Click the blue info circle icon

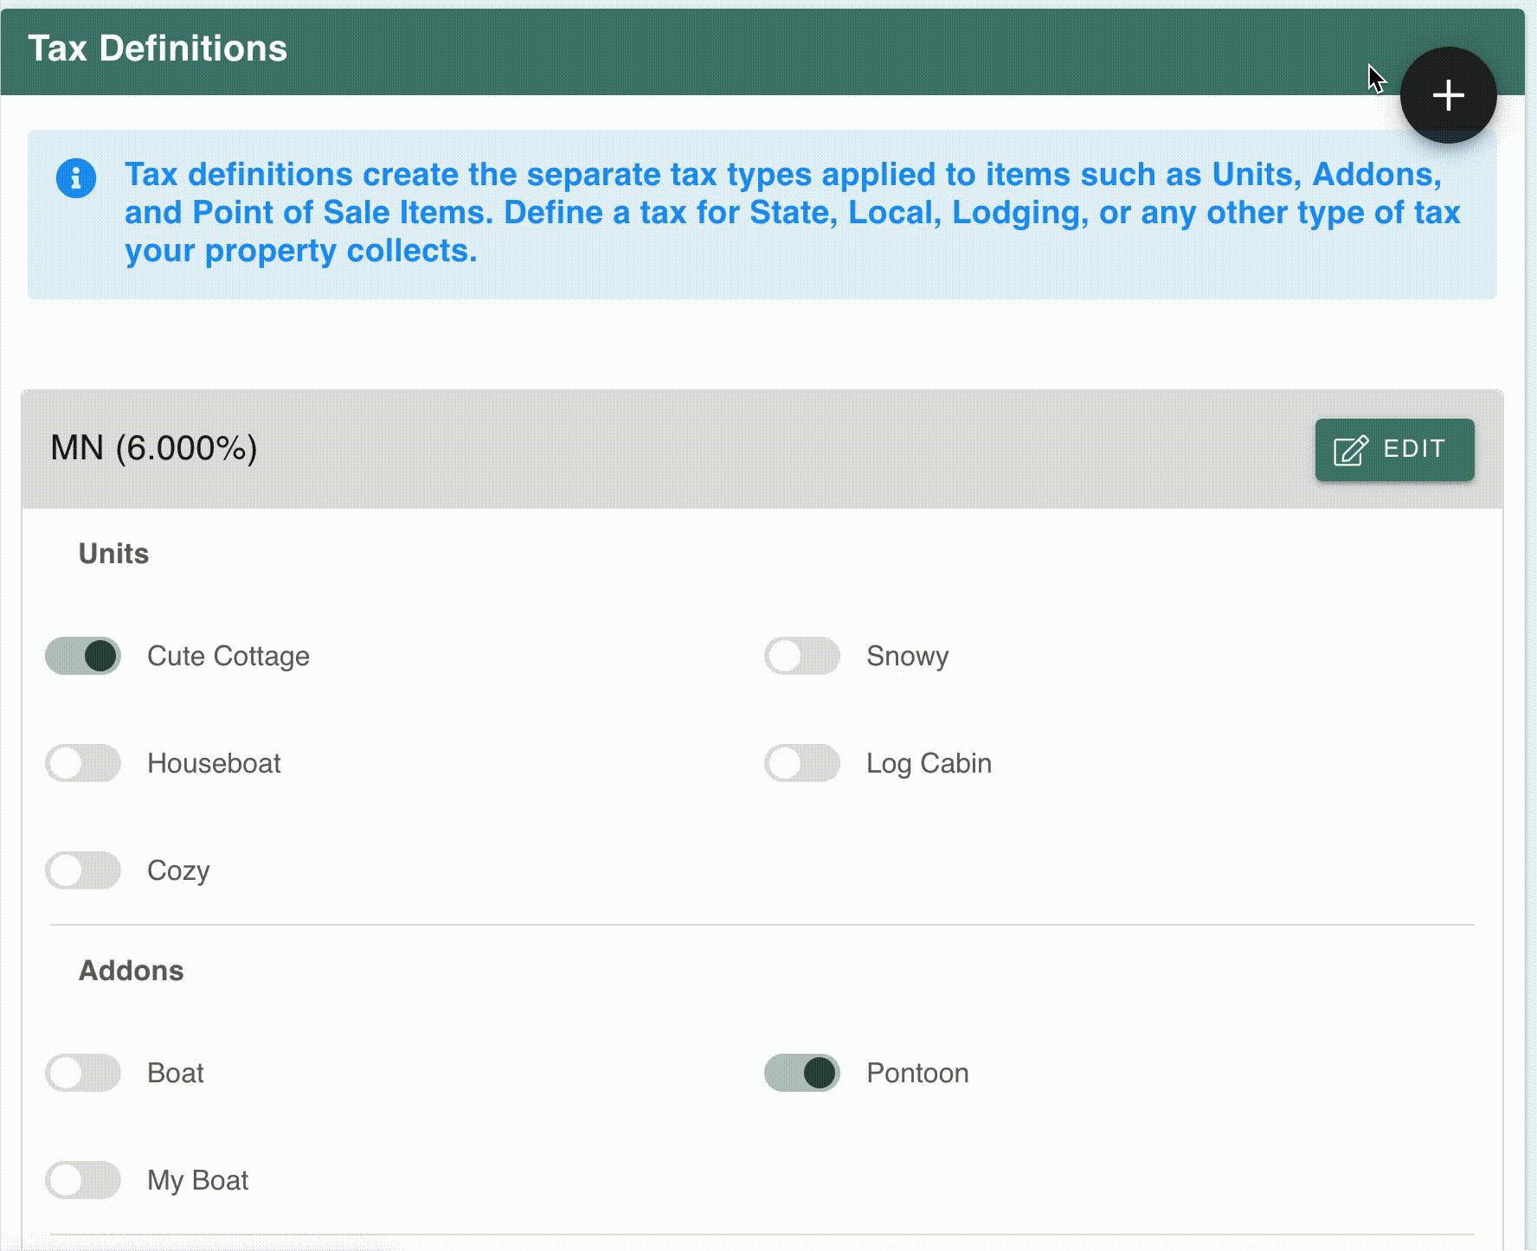[76, 178]
